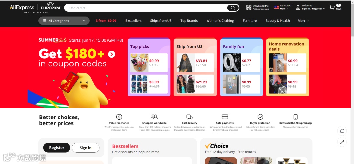The width and height of the screenshot is (354, 164).
Task: Expand the All Categories dropdown
Action: (64, 21)
